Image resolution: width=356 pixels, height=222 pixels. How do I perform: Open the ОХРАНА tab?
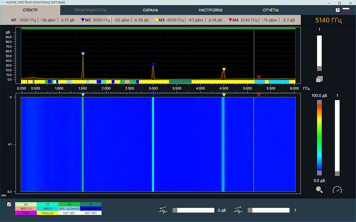150,10
